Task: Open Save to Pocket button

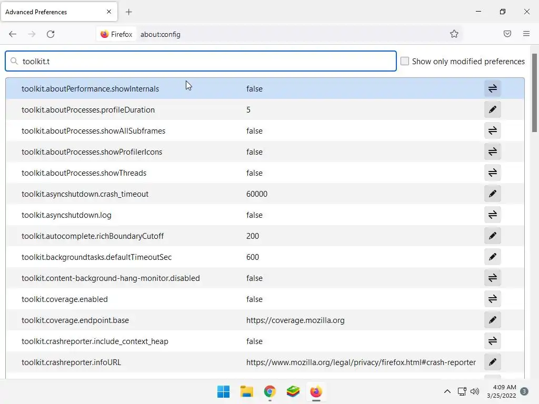Action: [x=507, y=34]
